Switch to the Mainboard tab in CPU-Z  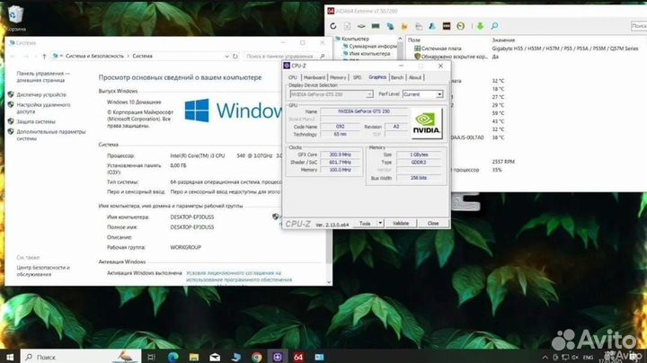[x=313, y=77]
